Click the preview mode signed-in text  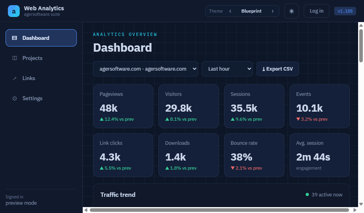(21, 203)
